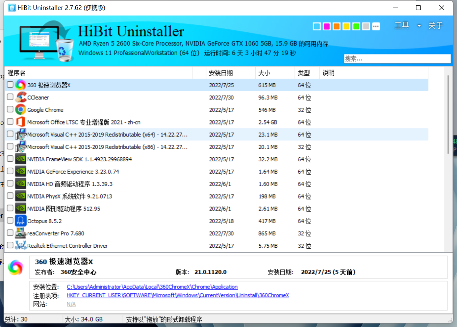Click the CCleaner application icon
The image size is (457, 327).
click(20, 97)
